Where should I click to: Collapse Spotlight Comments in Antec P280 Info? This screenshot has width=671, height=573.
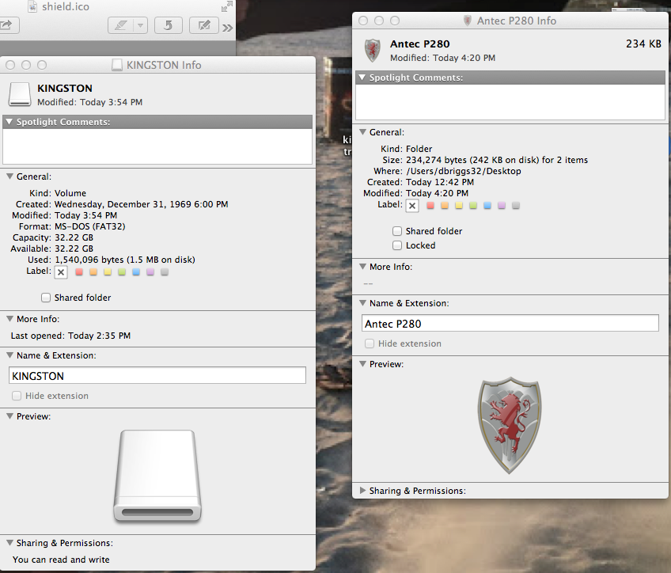pos(362,78)
